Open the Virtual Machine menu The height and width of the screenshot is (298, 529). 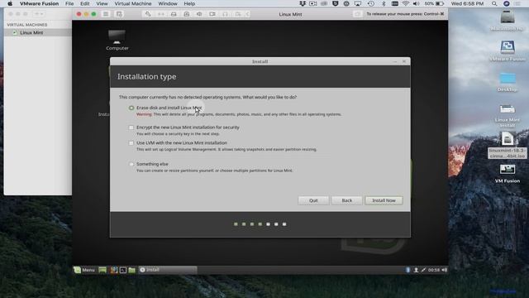(x=133, y=3)
